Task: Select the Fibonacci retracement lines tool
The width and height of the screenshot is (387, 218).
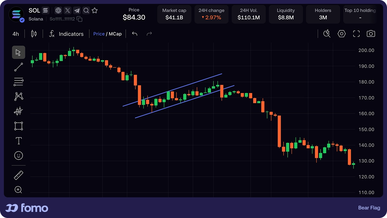Action: point(18,82)
